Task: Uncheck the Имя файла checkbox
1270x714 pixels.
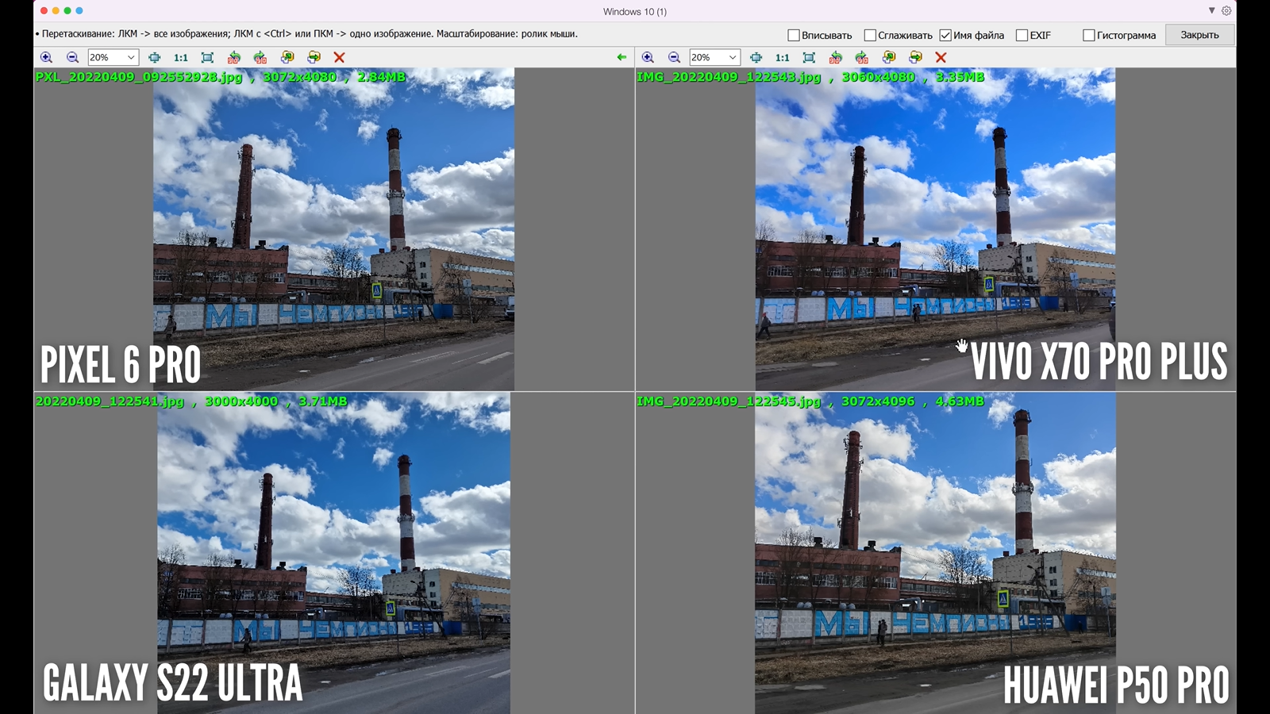Action: tap(945, 35)
